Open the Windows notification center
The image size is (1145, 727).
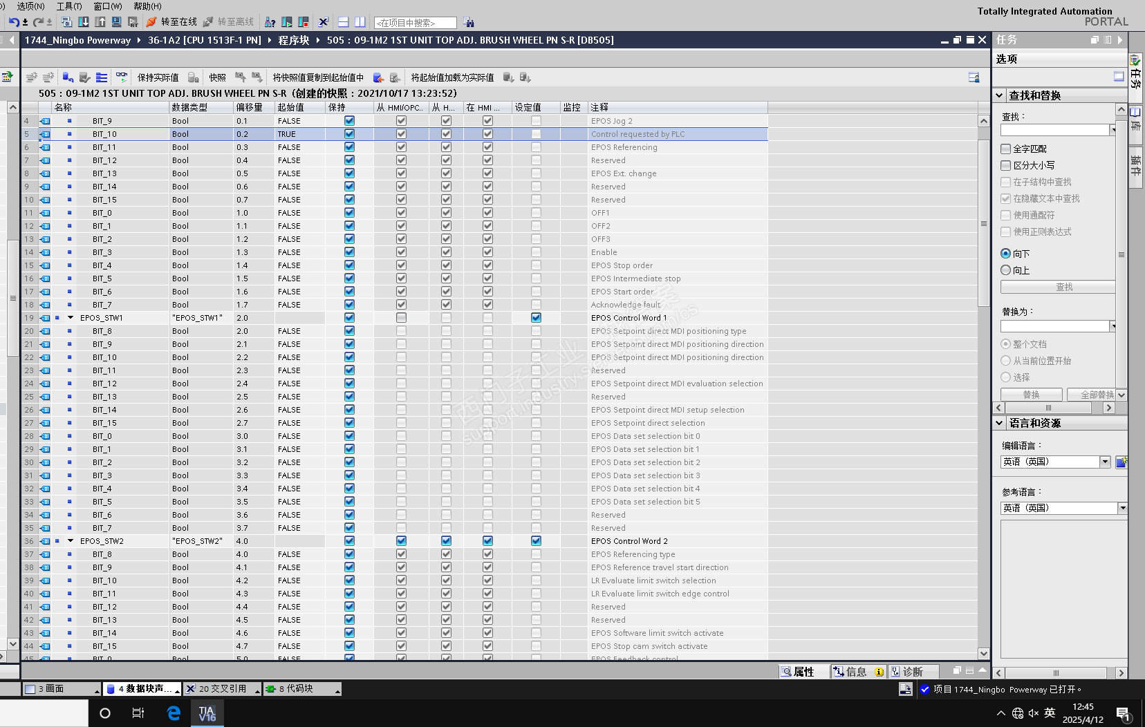(x=1124, y=714)
